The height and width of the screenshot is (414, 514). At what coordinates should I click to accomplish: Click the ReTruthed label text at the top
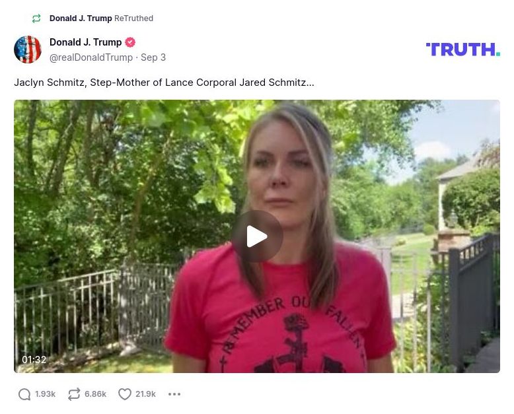click(x=133, y=18)
